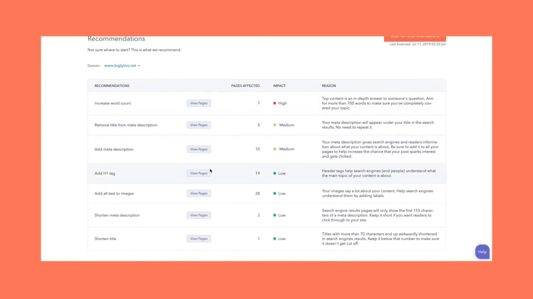The width and height of the screenshot is (533, 299).
Task: Open the purple Help widget
Action: pos(482,252)
